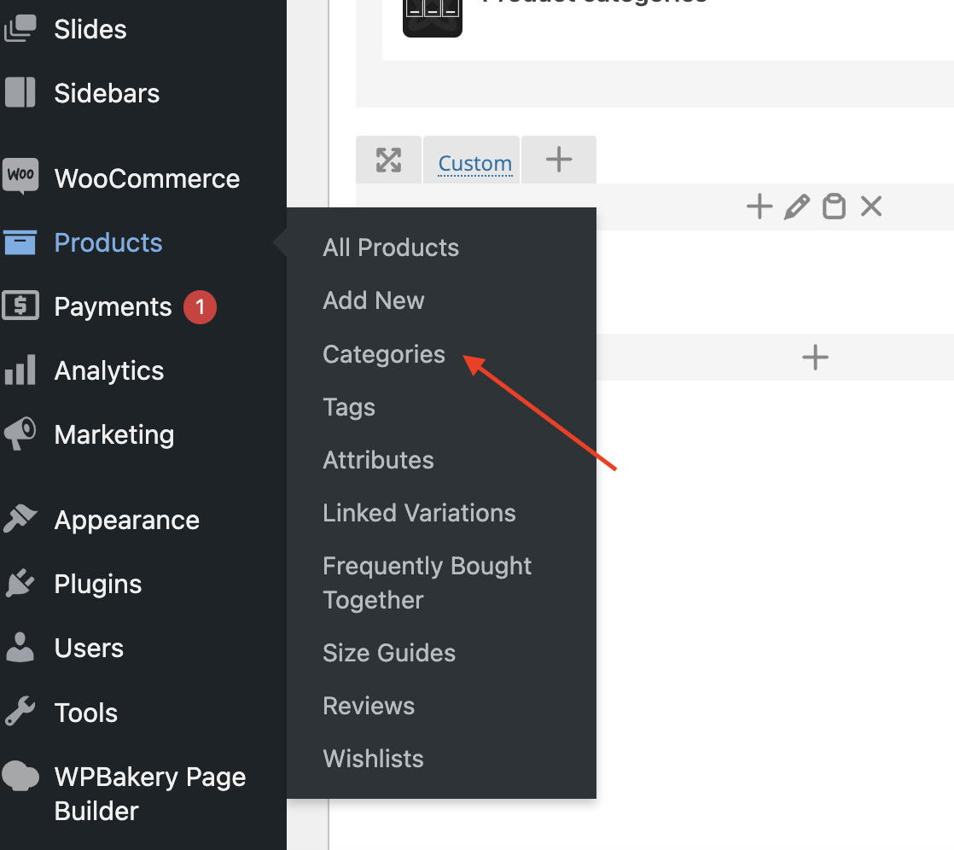The width and height of the screenshot is (954, 850).
Task: Select All Products in submenu
Action: click(391, 247)
